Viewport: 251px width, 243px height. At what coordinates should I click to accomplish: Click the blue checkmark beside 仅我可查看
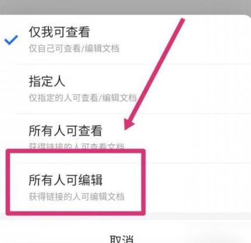(11, 40)
